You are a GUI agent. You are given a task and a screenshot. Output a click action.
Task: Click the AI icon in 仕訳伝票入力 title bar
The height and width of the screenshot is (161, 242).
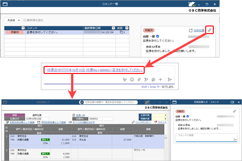[x=147, y=102]
